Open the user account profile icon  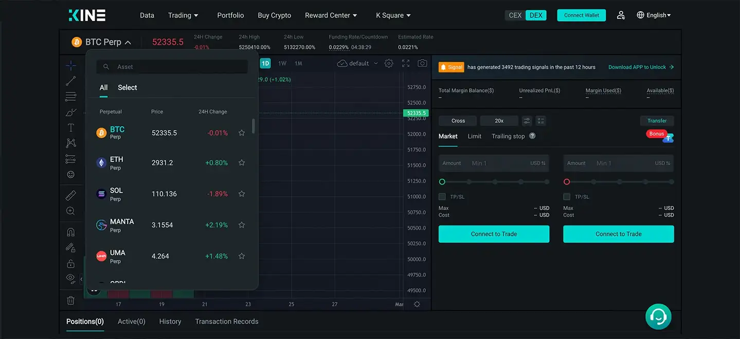click(x=621, y=15)
